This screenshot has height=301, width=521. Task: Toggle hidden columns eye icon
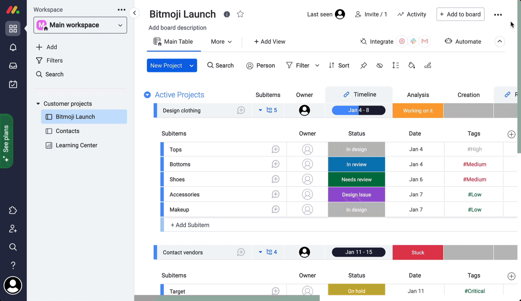pos(380,65)
